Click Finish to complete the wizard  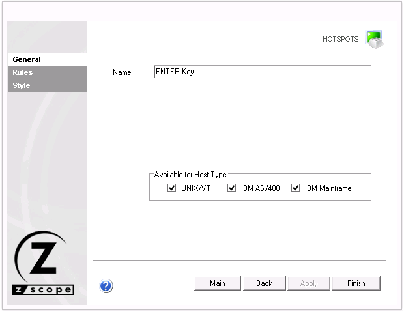pos(356,283)
